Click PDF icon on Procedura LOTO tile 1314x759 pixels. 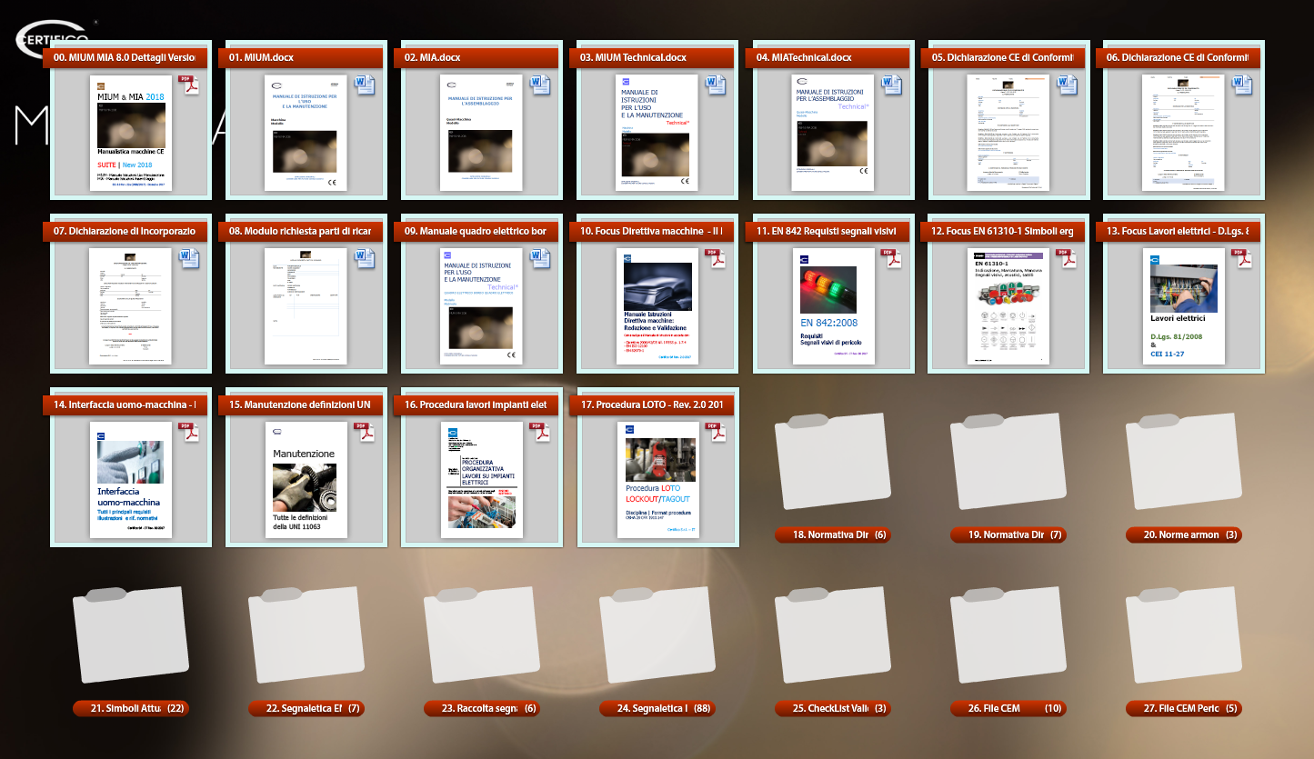click(716, 431)
